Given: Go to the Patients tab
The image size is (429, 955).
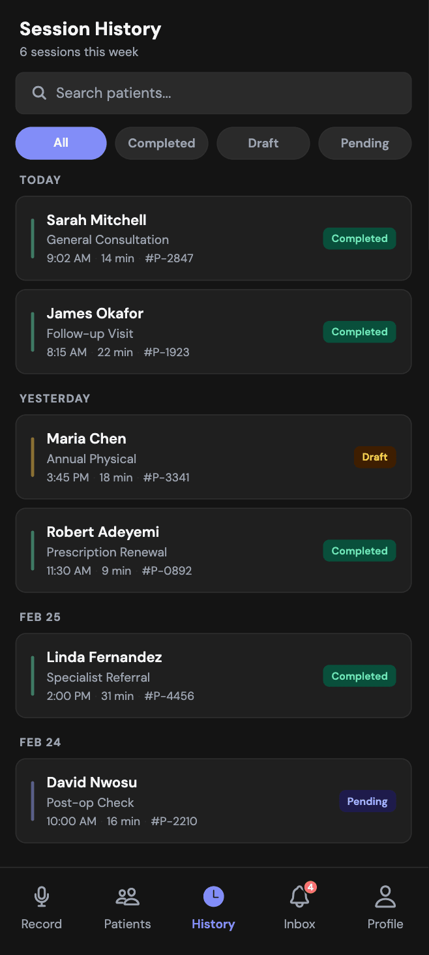Looking at the screenshot, I should pos(127,908).
